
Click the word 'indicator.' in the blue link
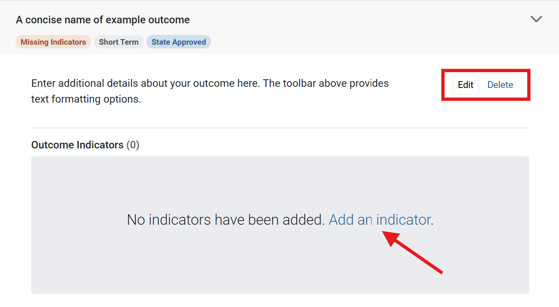point(405,220)
